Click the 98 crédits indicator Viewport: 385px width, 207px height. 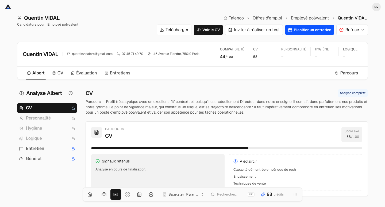(272, 194)
